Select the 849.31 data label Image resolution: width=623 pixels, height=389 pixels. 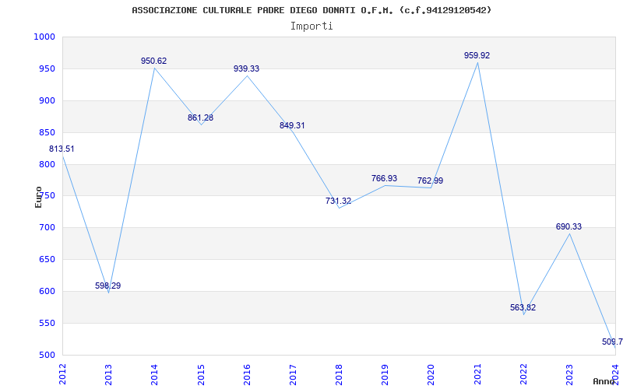(x=292, y=125)
